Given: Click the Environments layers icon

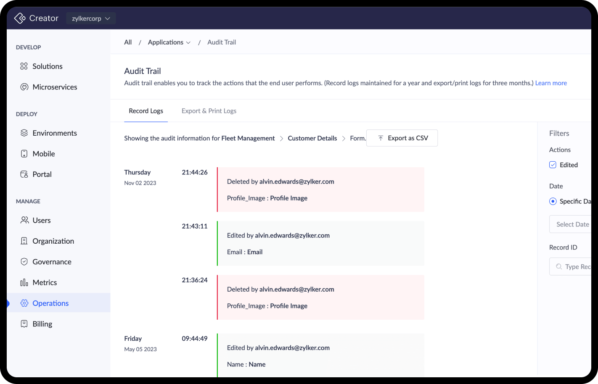Looking at the screenshot, I should click(x=24, y=133).
